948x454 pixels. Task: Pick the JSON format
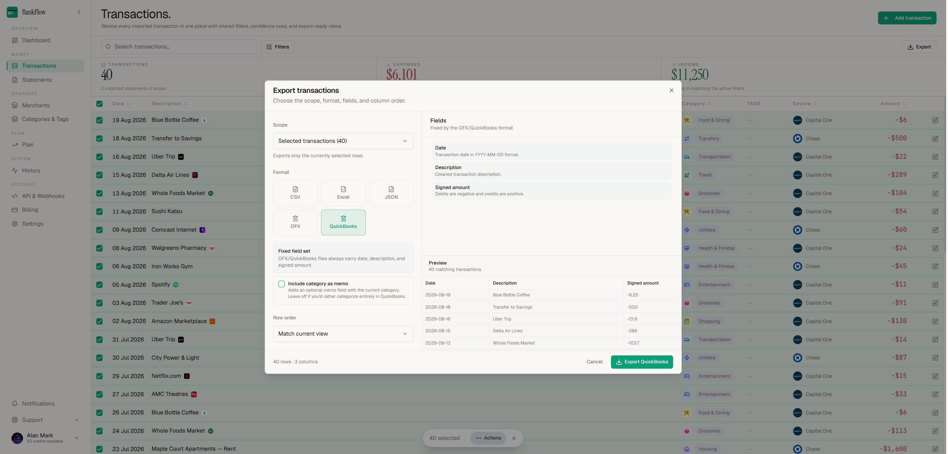pos(391,193)
